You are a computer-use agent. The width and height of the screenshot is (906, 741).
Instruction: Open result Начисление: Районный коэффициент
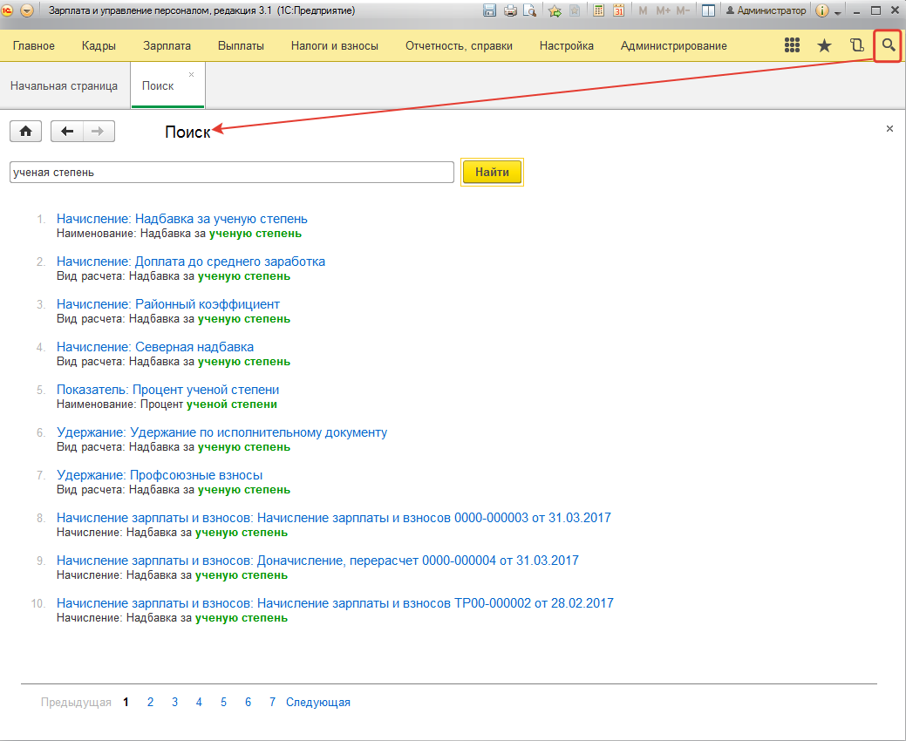coord(168,304)
